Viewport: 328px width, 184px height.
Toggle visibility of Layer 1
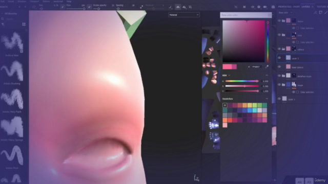[279, 99]
